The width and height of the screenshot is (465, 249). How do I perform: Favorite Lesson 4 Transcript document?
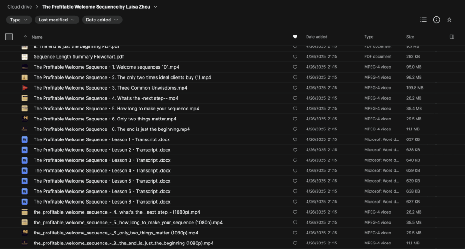point(295,171)
